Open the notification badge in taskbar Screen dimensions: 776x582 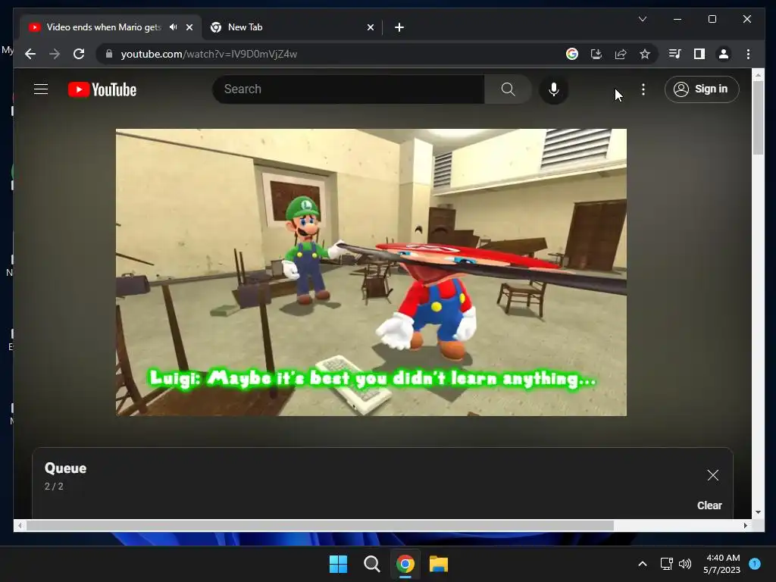coord(754,564)
